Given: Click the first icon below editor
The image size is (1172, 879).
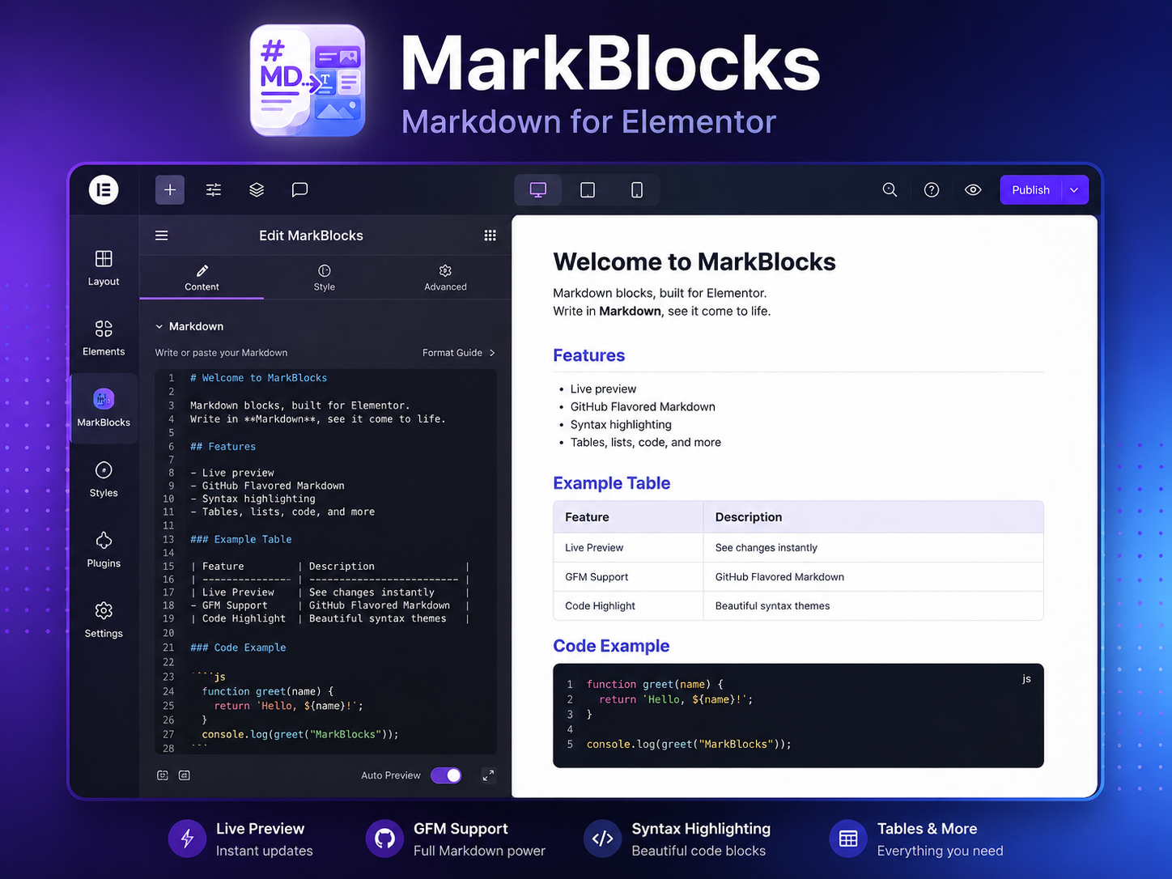Looking at the screenshot, I should (163, 775).
